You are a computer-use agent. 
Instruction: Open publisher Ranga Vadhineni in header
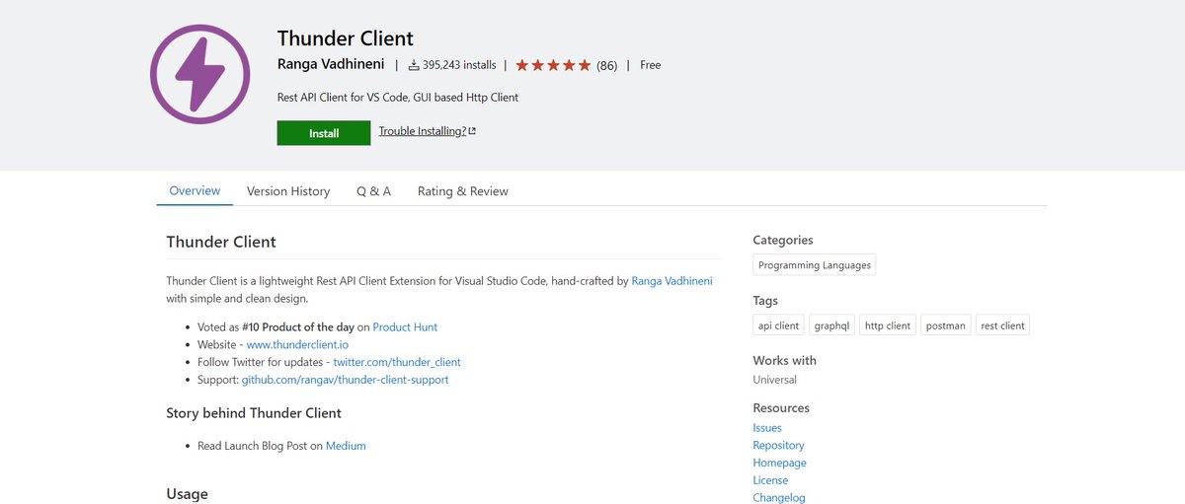(332, 65)
